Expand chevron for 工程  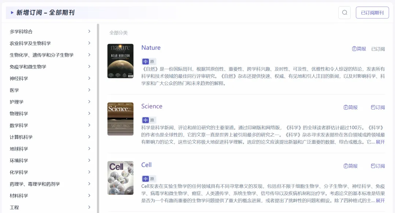(x=89, y=207)
